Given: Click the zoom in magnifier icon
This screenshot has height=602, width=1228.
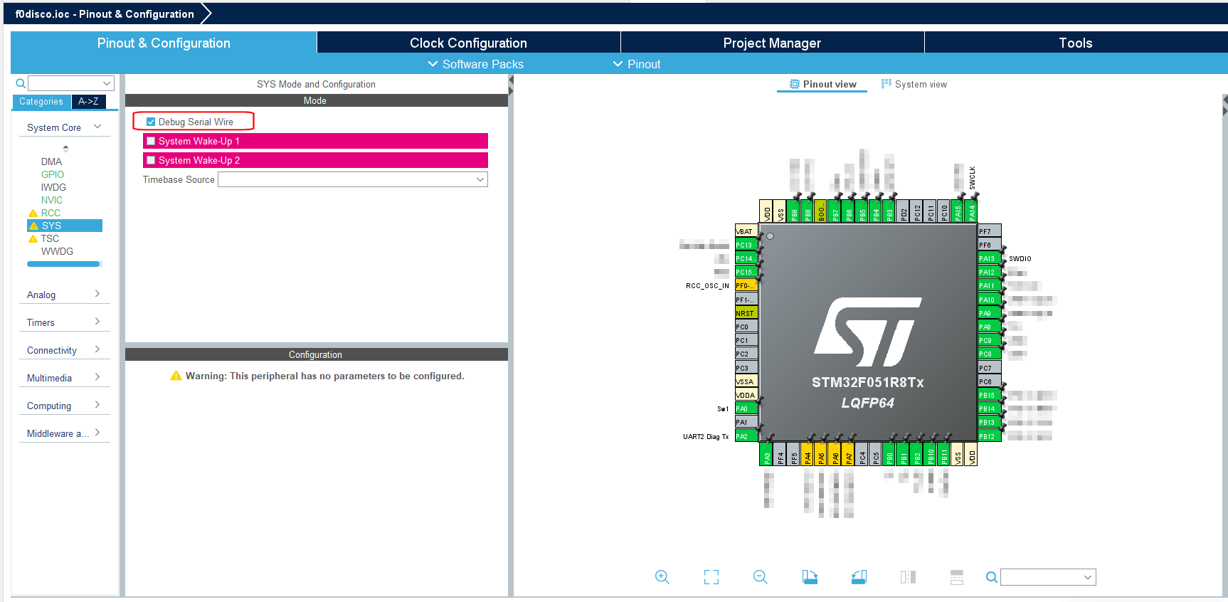Looking at the screenshot, I should click(x=662, y=577).
